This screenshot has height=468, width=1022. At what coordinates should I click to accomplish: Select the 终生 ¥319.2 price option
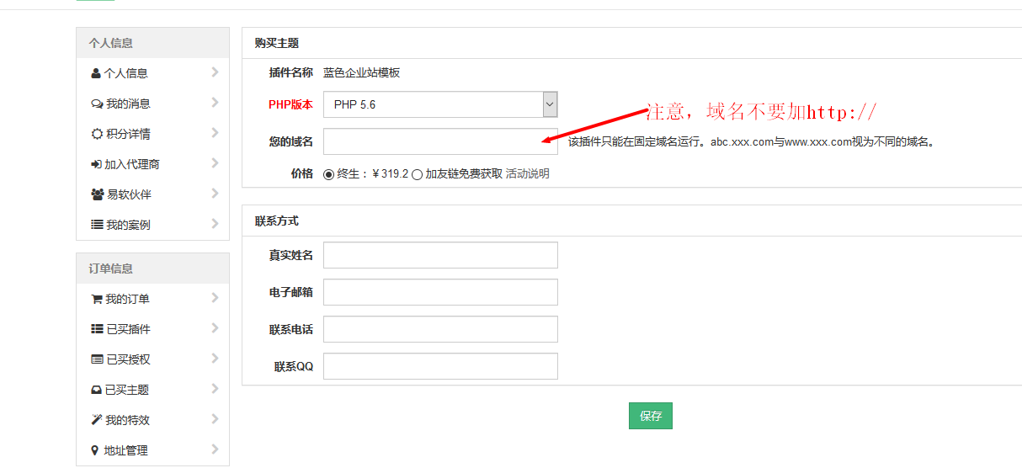tap(329, 174)
